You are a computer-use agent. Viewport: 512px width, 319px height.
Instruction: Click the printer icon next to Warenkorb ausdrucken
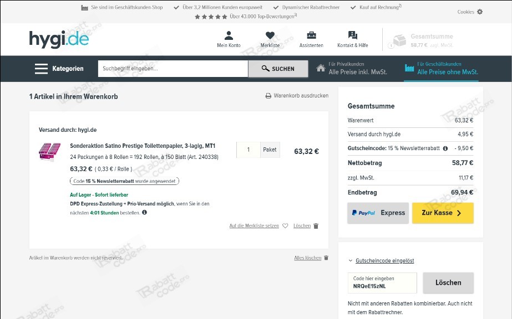click(x=268, y=96)
